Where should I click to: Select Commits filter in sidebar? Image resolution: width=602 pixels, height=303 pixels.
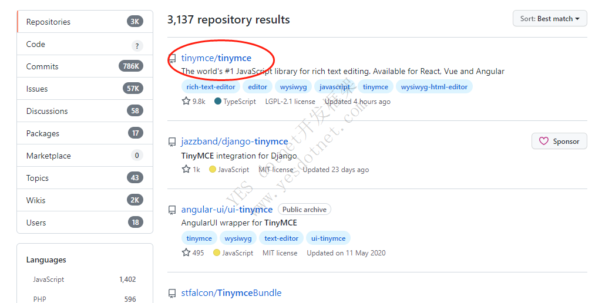(85, 66)
